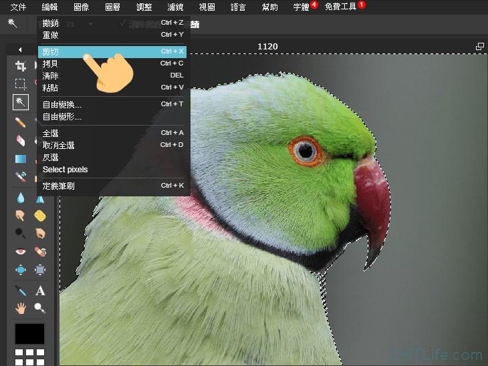
Task: Select the Sharpen cone tool
Action: tap(40, 199)
